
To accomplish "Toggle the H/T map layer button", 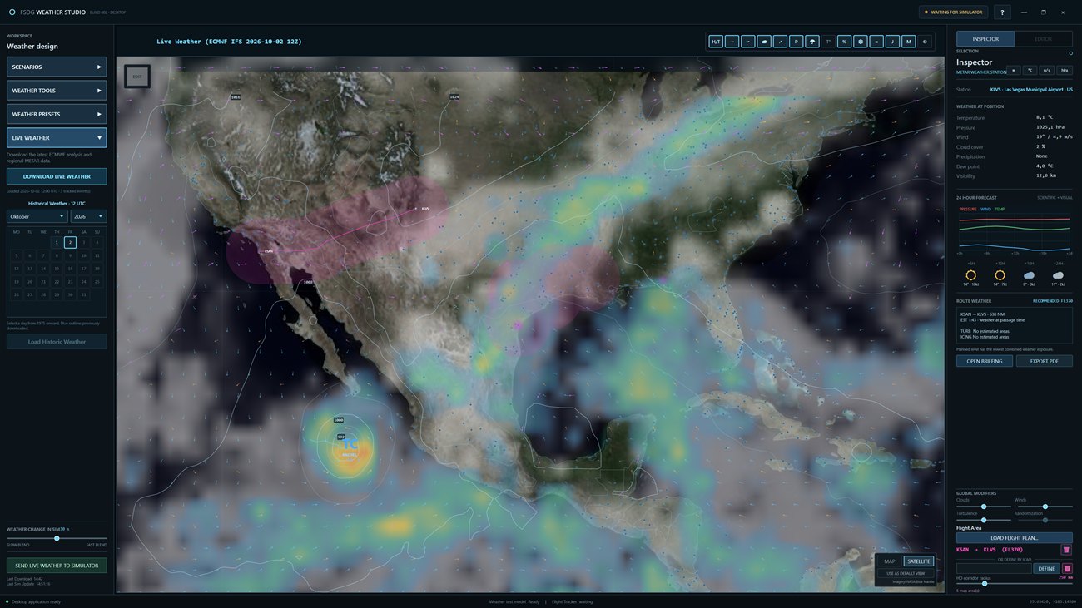I will [716, 42].
